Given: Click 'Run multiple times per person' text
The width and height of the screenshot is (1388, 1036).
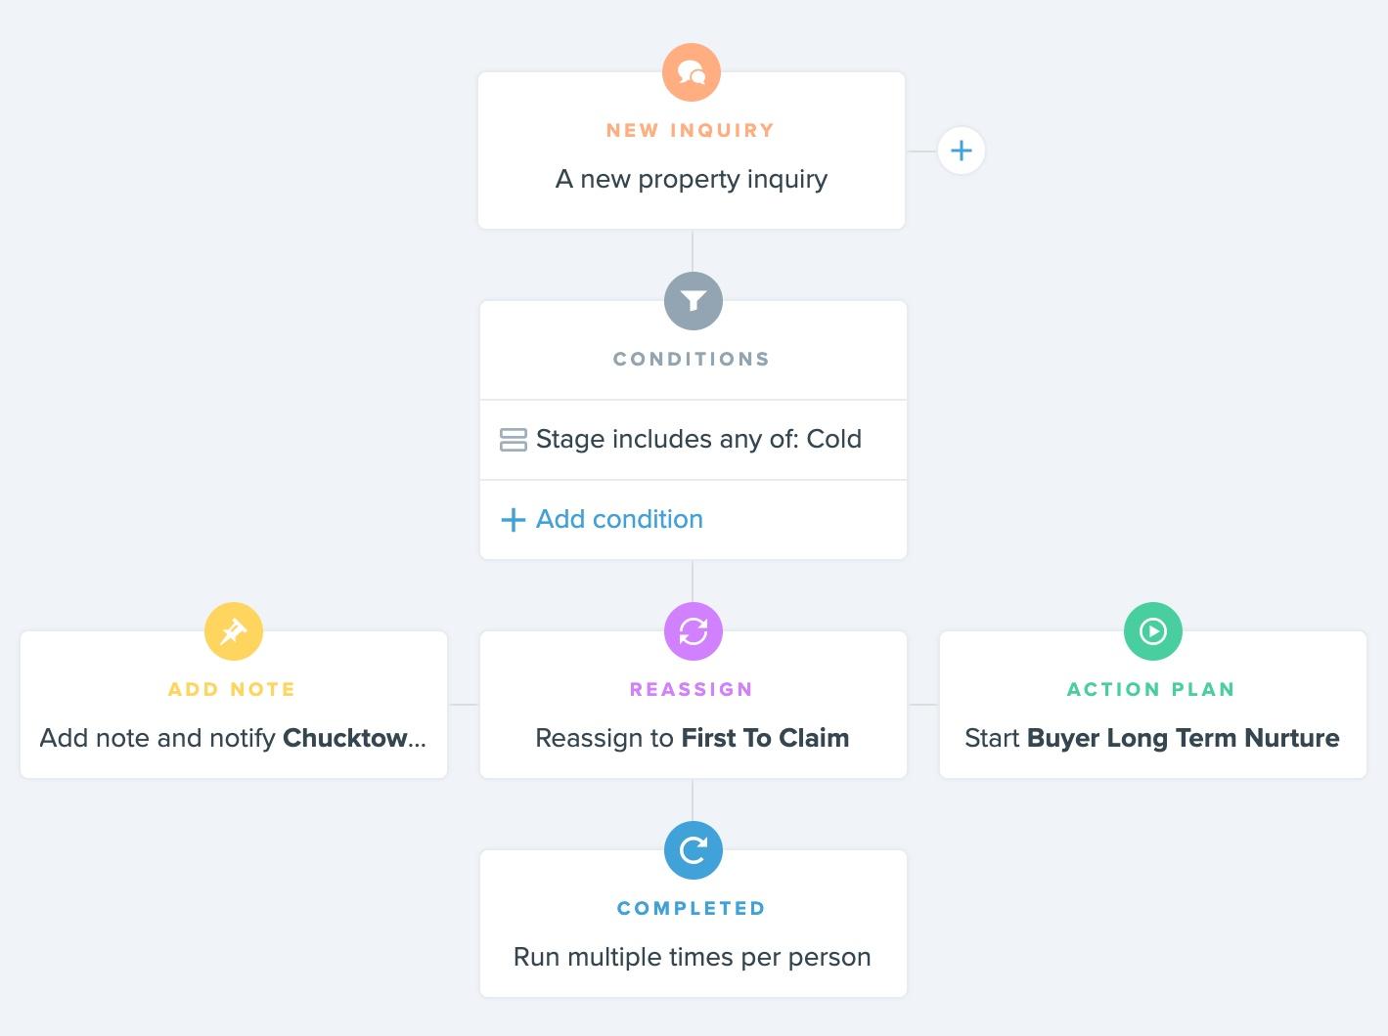Looking at the screenshot, I should coord(693,957).
